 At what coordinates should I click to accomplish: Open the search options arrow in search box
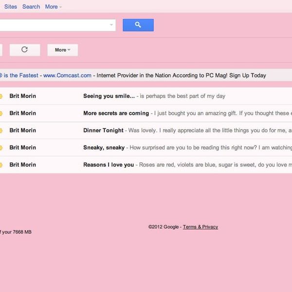click(x=111, y=25)
